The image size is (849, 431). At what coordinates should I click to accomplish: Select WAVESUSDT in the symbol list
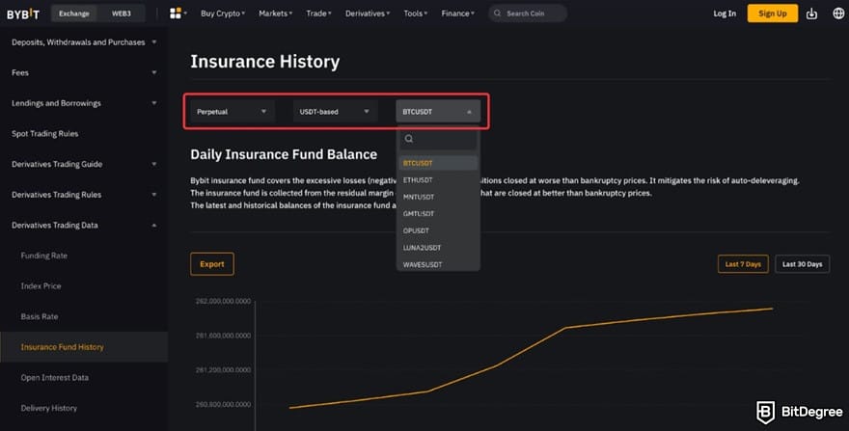(438, 264)
